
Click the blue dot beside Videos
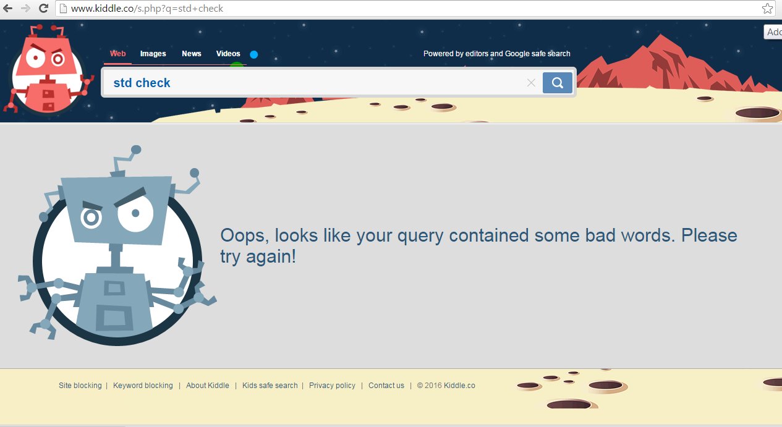253,54
